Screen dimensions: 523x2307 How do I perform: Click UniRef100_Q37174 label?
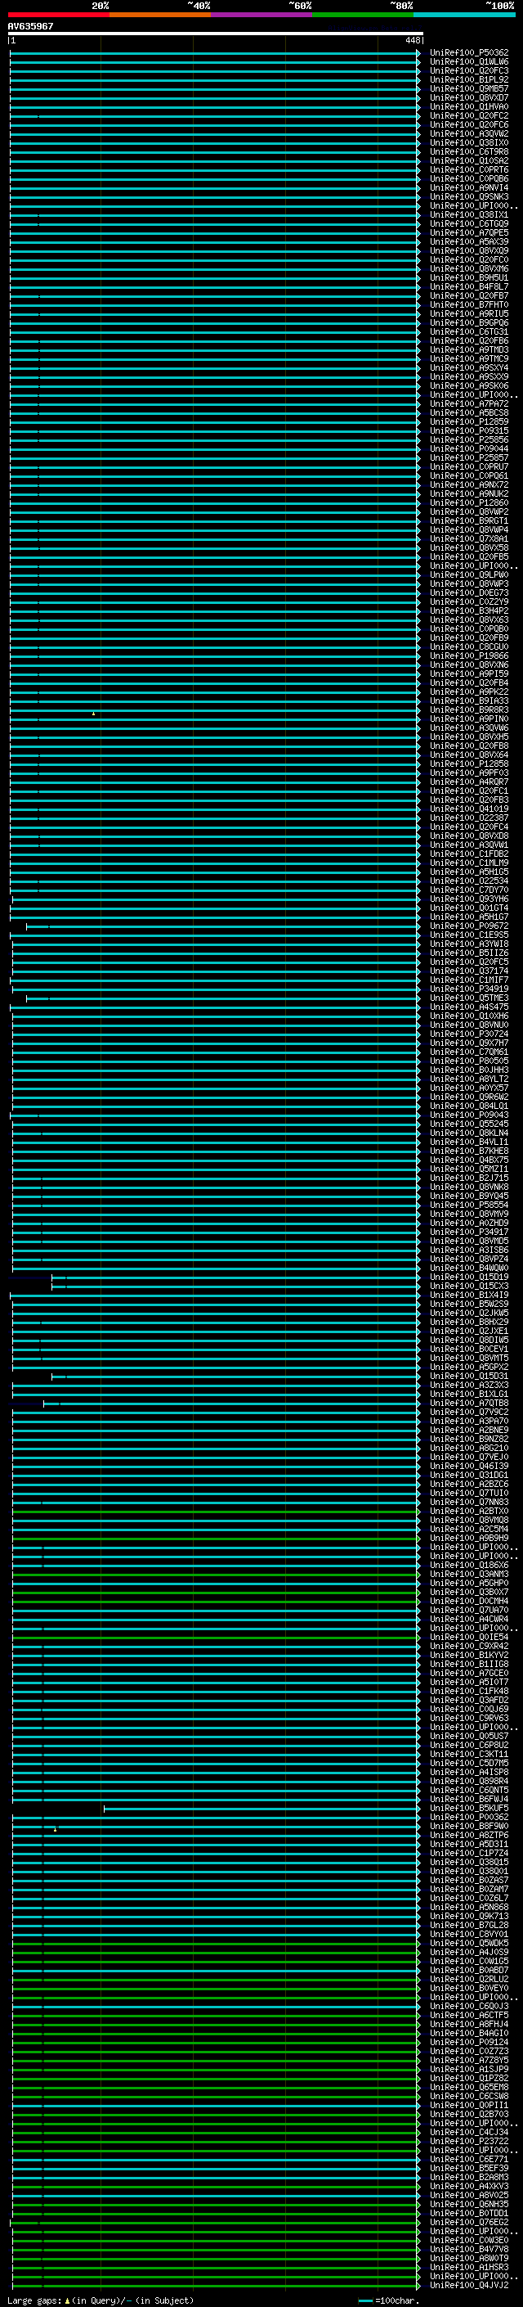469,971
